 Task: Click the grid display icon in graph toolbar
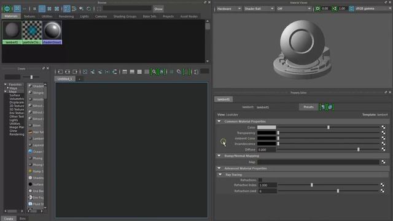coord(171,72)
